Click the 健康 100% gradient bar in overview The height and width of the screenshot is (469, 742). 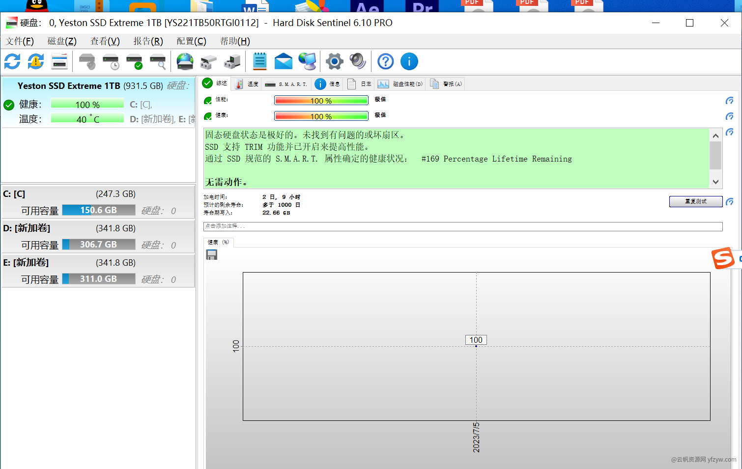pyautogui.click(x=321, y=116)
